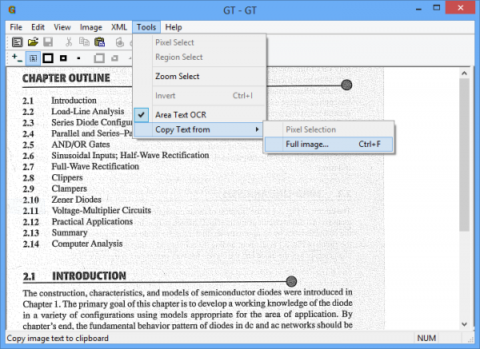The image size is (480, 349).
Task: Close the open Tools menu
Action: [146, 27]
